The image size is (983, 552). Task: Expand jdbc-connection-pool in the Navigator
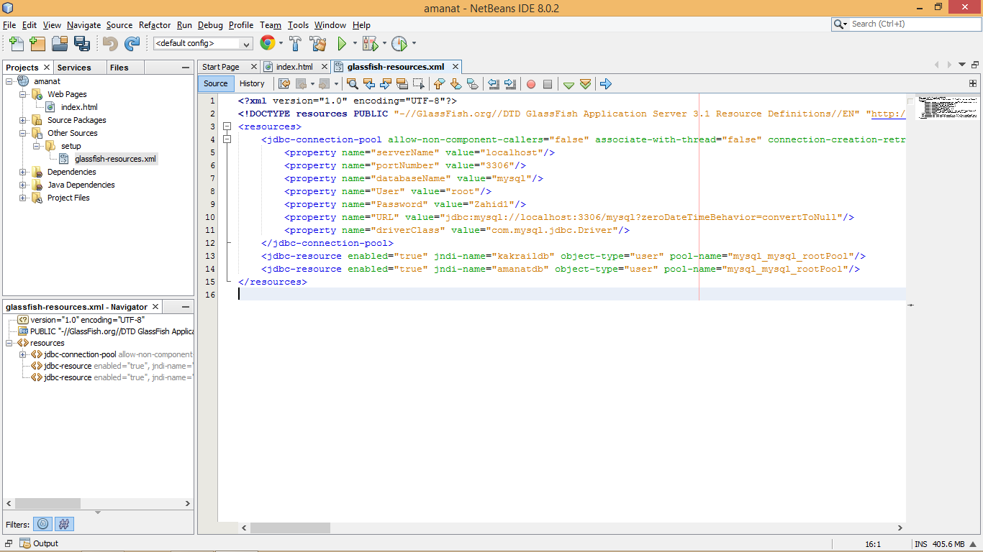tap(23, 354)
